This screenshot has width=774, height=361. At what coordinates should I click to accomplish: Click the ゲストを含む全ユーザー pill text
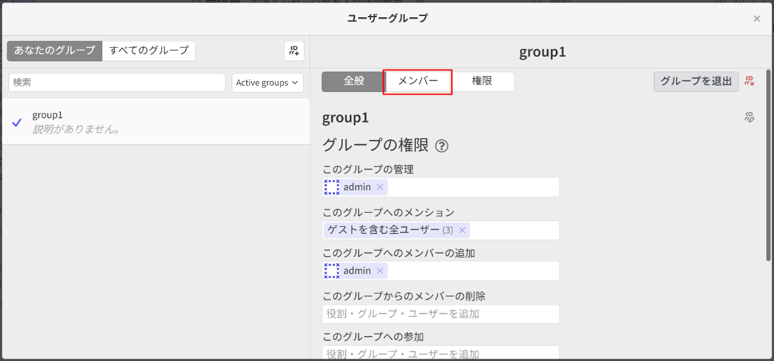pos(384,230)
